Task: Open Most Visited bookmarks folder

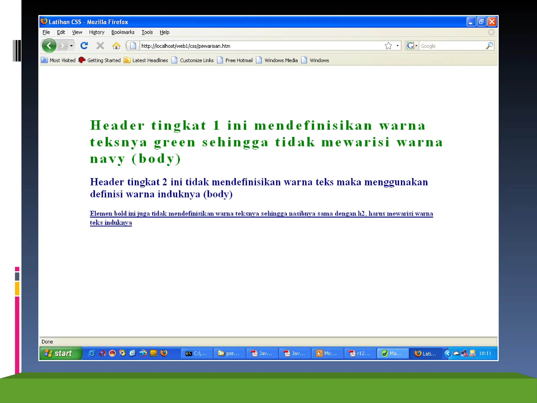Action: [58, 60]
